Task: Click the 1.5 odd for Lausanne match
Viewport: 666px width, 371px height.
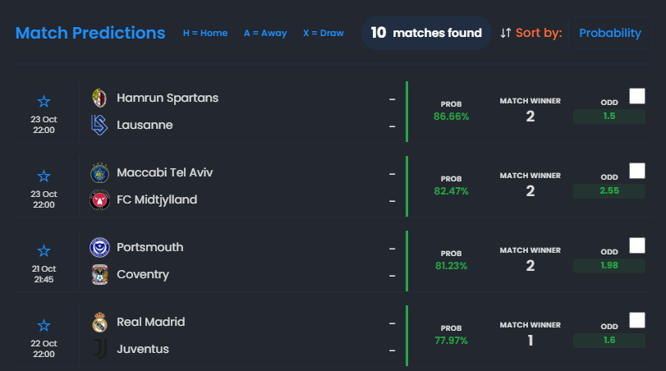Action: 609,117
